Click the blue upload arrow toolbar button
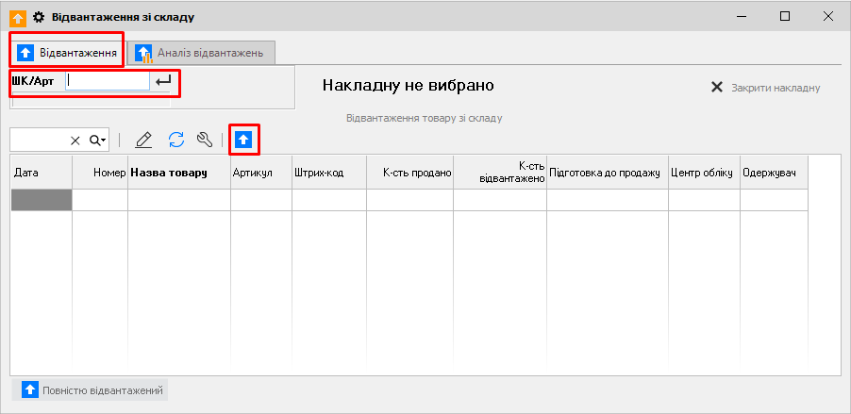Screen dimensions: 851x414 (243, 140)
